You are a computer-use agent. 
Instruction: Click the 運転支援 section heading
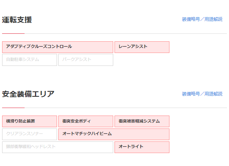17,20
